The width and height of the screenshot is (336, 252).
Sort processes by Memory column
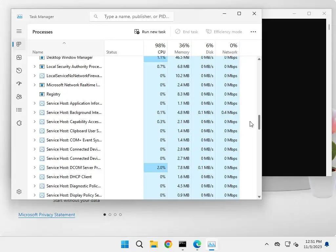click(x=179, y=48)
